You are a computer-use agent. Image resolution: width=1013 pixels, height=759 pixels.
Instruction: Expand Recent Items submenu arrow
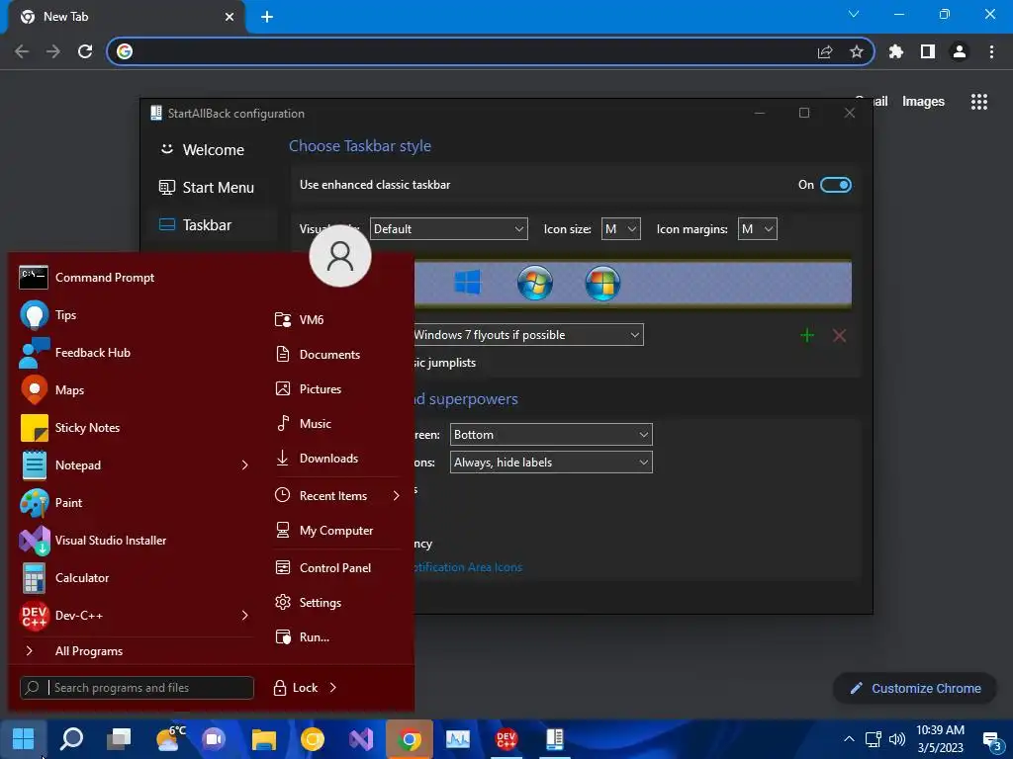point(396,496)
